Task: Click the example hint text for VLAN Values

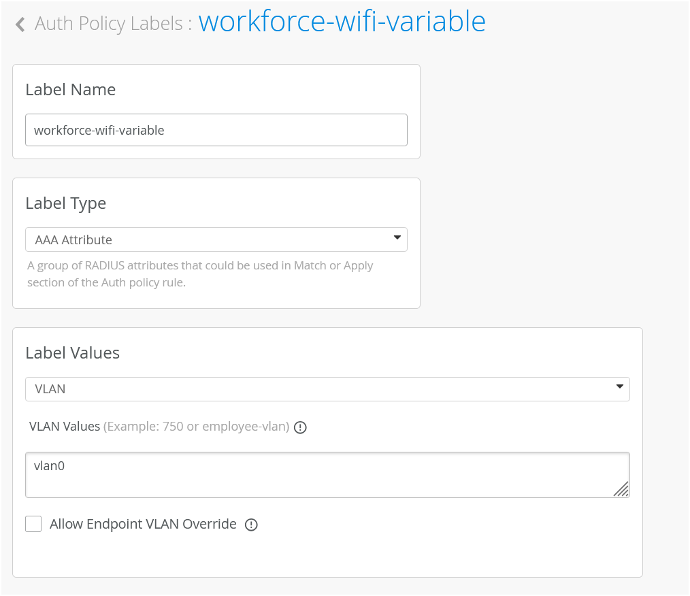Action: (x=196, y=427)
